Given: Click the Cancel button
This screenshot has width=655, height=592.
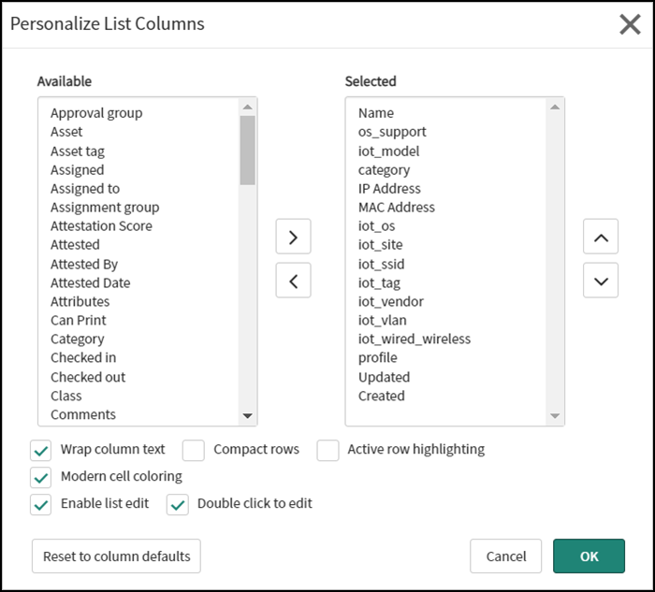Looking at the screenshot, I should pos(505,556).
